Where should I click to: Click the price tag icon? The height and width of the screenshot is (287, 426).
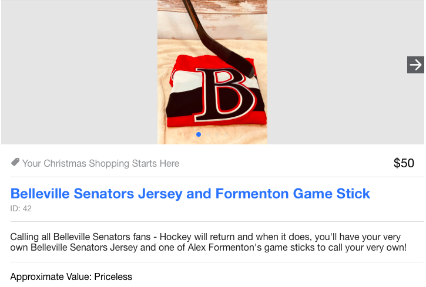coord(15,163)
